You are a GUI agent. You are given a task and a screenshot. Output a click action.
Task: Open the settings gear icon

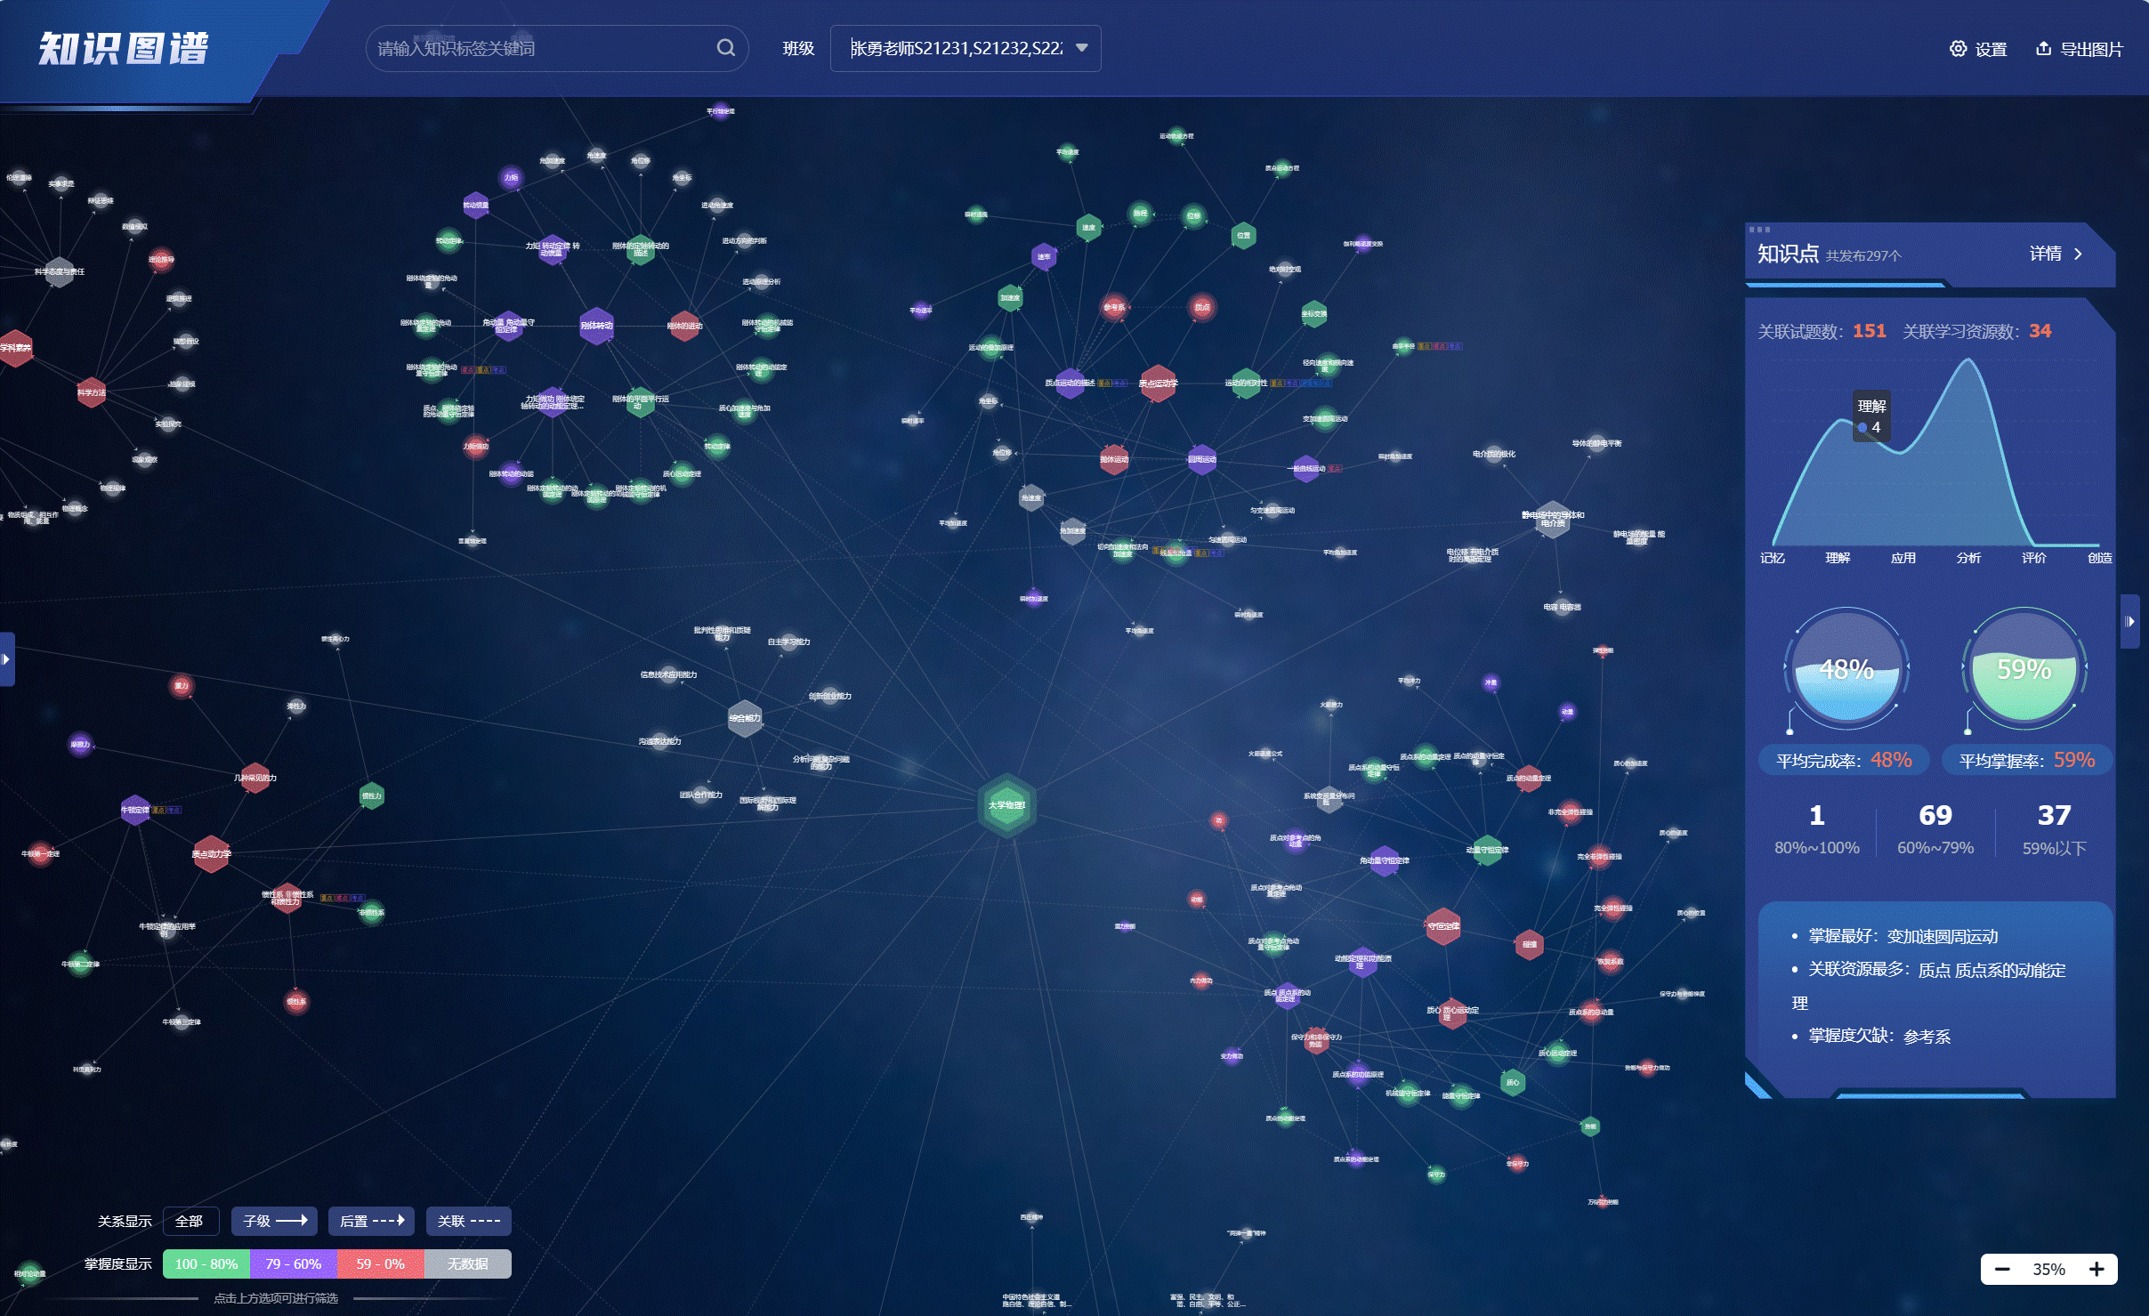point(1958,49)
